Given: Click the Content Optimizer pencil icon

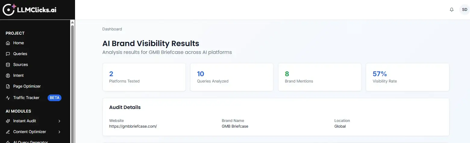Looking at the screenshot, I should (8, 132).
